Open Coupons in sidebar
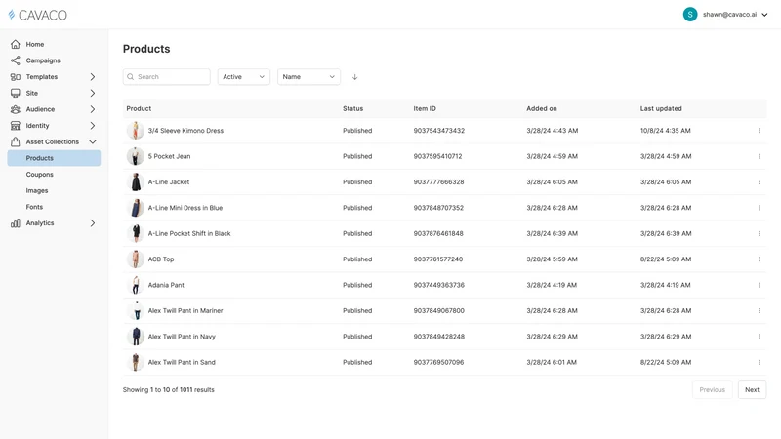This screenshot has width=781, height=439. click(x=39, y=175)
